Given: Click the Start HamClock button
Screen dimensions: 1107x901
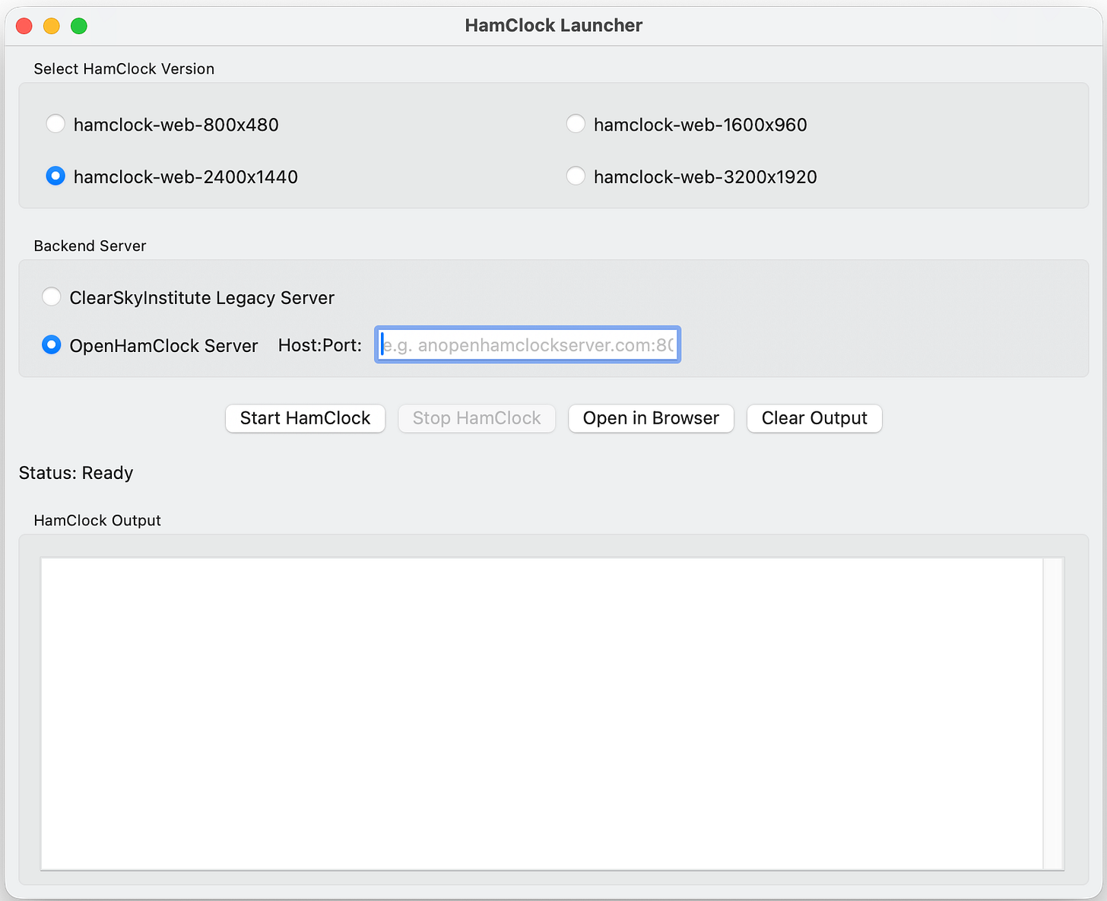Looking at the screenshot, I should [x=305, y=418].
